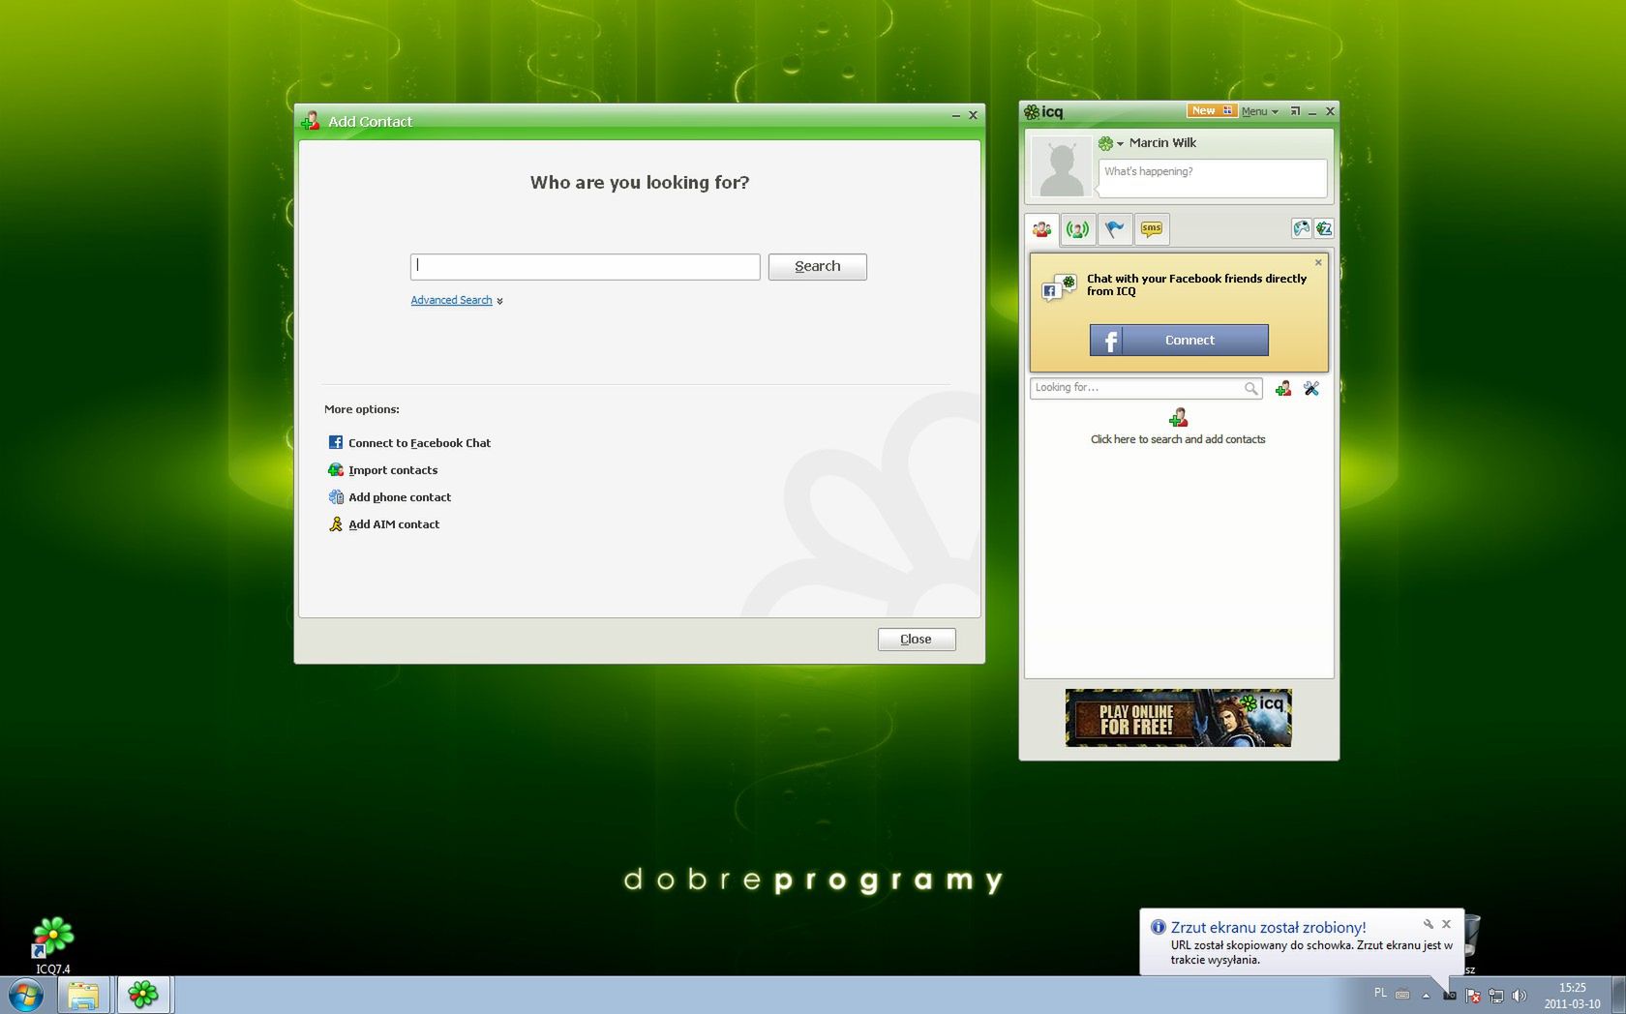The width and height of the screenshot is (1626, 1014).
Task: Click the green add contact icon above hint text
Action: pos(1178,418)
